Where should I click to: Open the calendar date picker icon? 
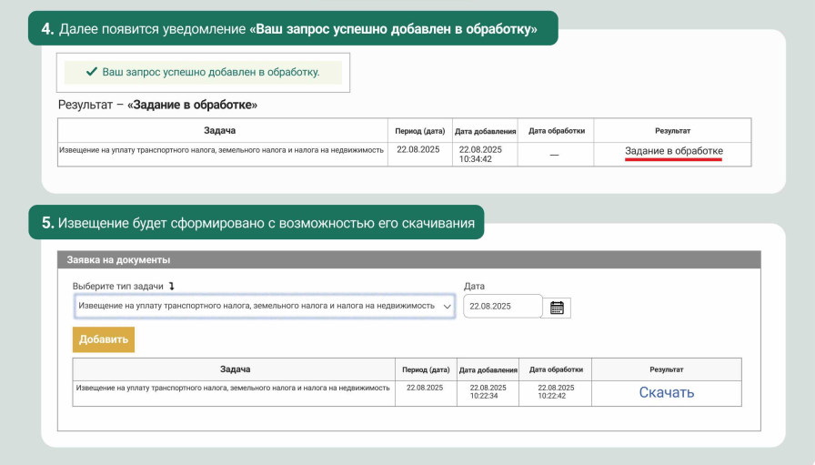click(x=557, y=308)
